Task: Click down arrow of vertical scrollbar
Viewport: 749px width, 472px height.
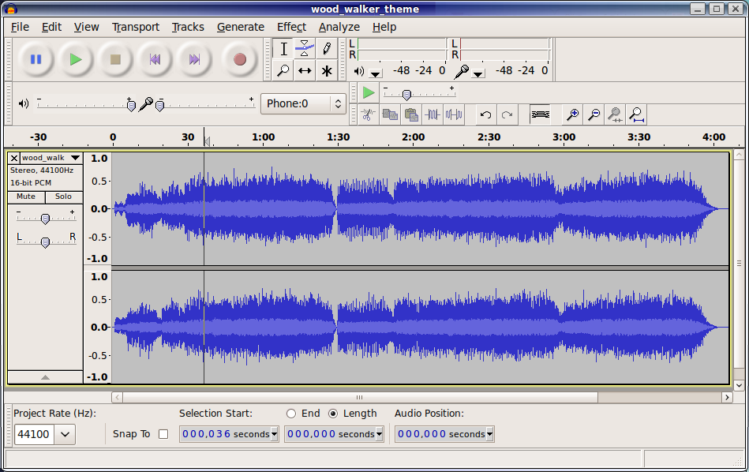Action: click(x=739, y=385)
